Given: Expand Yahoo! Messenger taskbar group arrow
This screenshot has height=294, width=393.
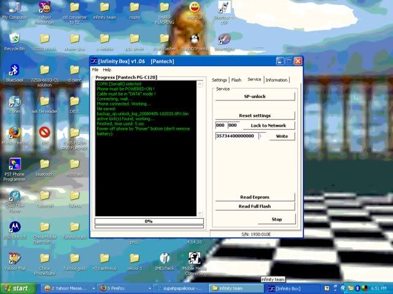Looking at the screenshot, I should pos(93,288).
